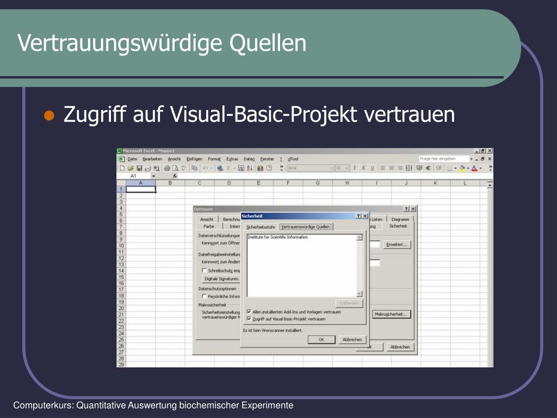Click the New workbook icon in Excel toolbar
Screen dimensions: 557x418
point(122,168)
